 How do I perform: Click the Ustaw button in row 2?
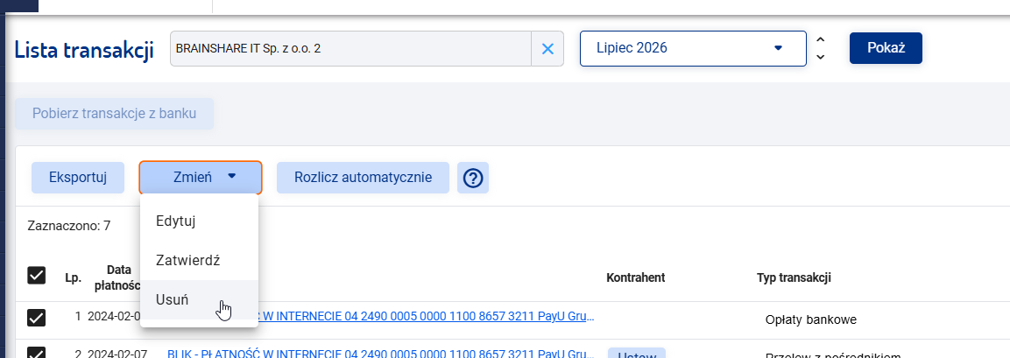[x=637, y=354]
